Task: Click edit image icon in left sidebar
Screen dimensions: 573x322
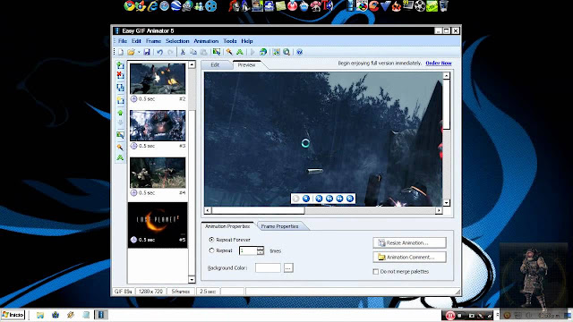Action: tap(120, 135)
